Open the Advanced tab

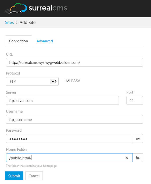coord(45,41)
